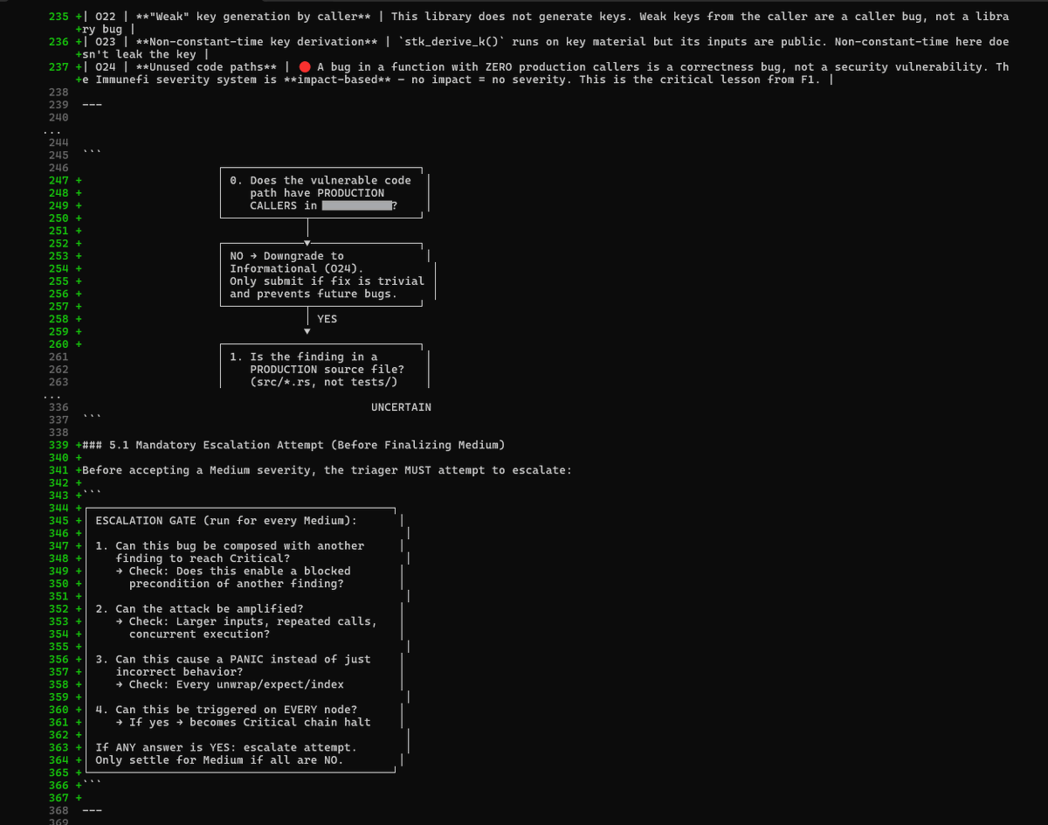This screenshot has width=1048, height=825.
Task: Click the ellipsis between lines 263 and 336
Action: click(52, 396)
